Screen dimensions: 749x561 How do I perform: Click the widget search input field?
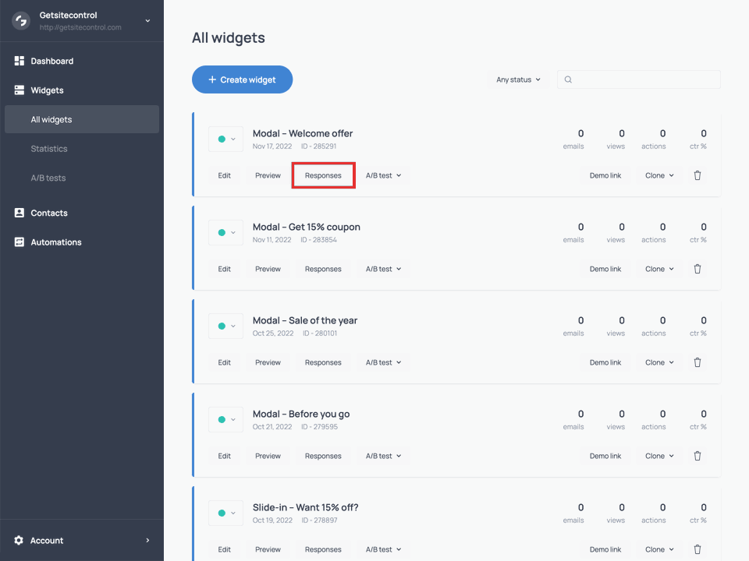640,79
